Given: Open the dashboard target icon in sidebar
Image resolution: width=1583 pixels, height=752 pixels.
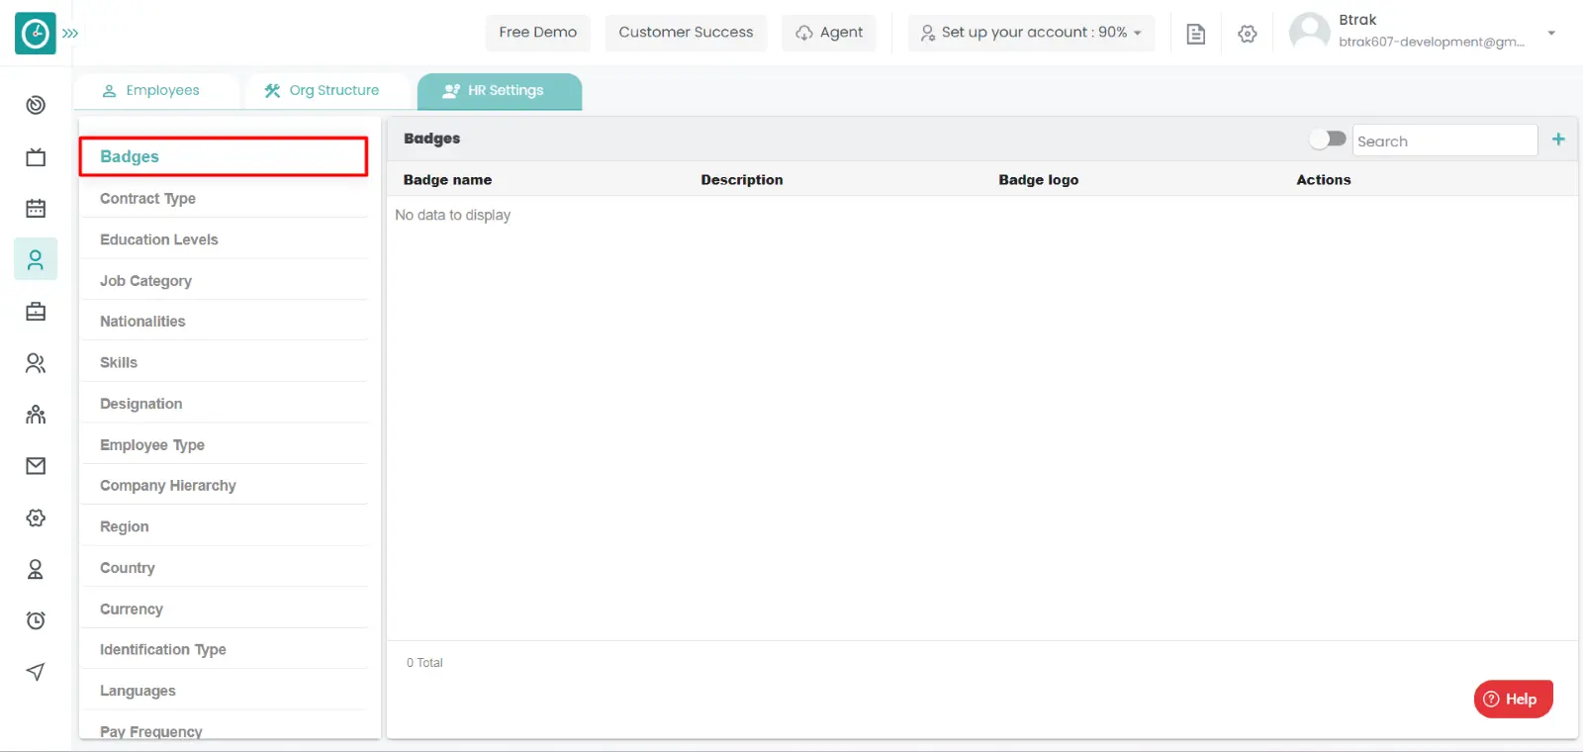Looking at the screenshot, I should (x=36, y=105).
